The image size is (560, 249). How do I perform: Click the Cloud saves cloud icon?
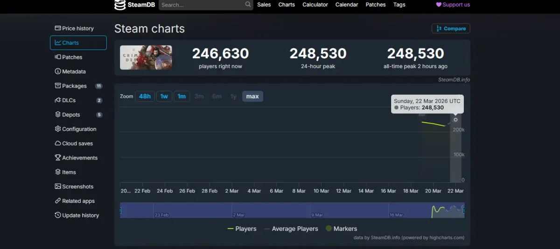58,144
